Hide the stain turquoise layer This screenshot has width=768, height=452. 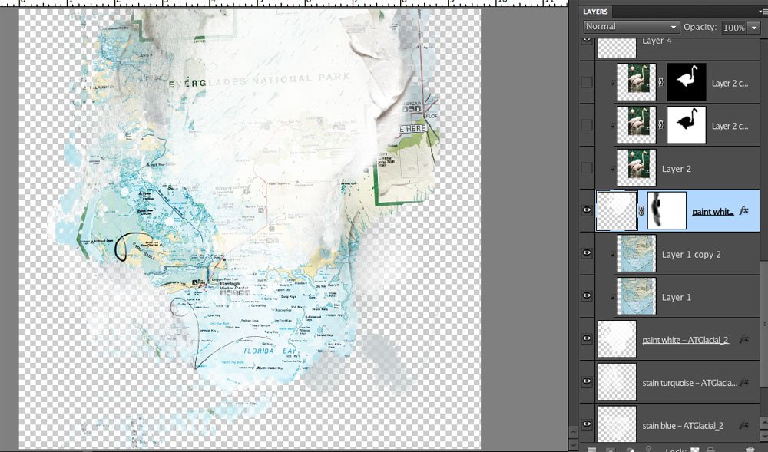point(586,381)
